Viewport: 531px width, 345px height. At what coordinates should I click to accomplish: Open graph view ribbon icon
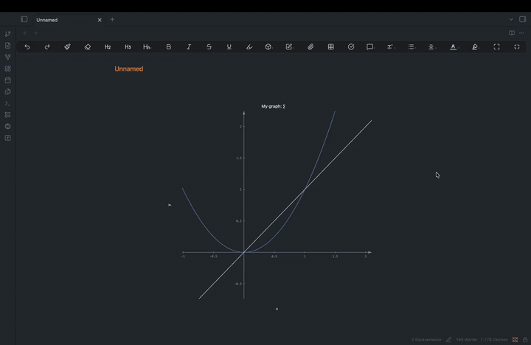8,57
